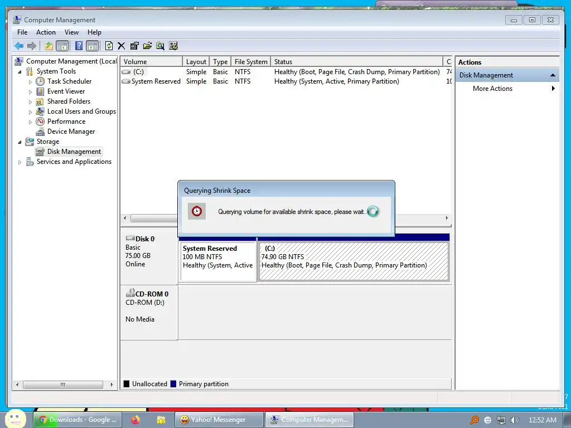Collapse the Disk Management actions section
Viewport: 571px width, 428px height.
[553, 75]
